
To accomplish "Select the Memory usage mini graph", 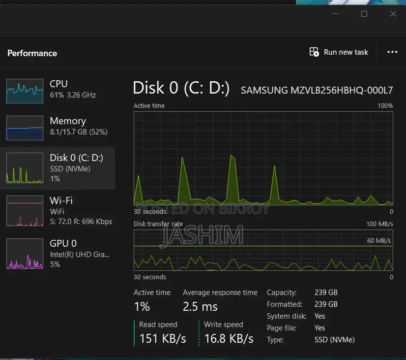I will pos(25,128).
